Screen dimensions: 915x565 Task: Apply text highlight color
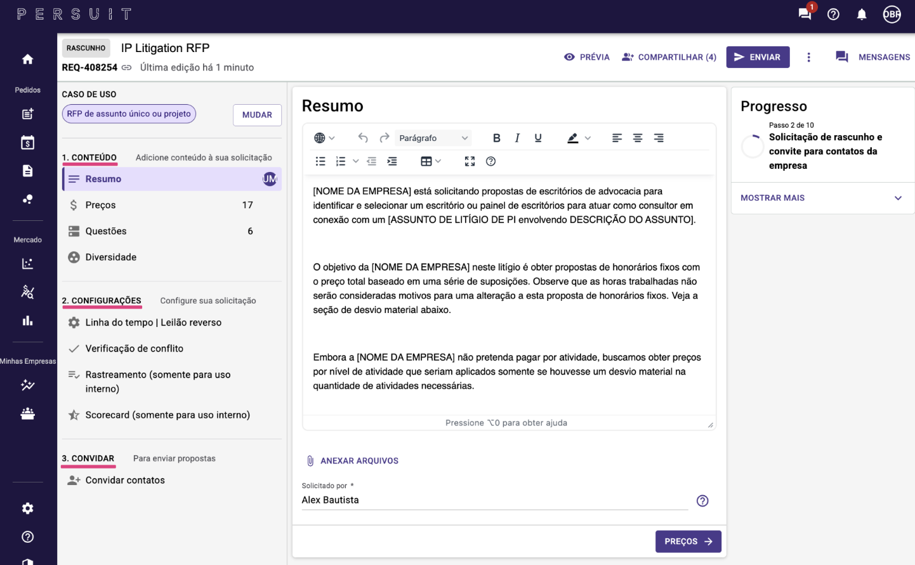(x=572, y=138)
